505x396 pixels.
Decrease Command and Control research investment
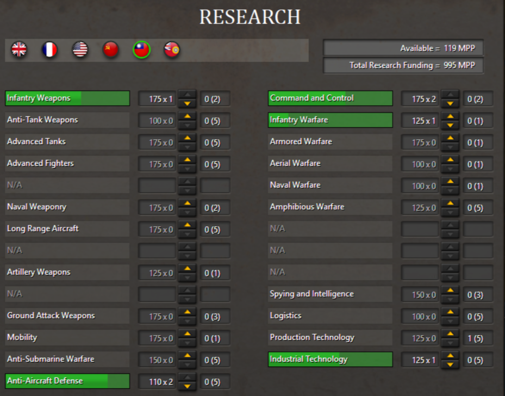(x=450, y=103)
